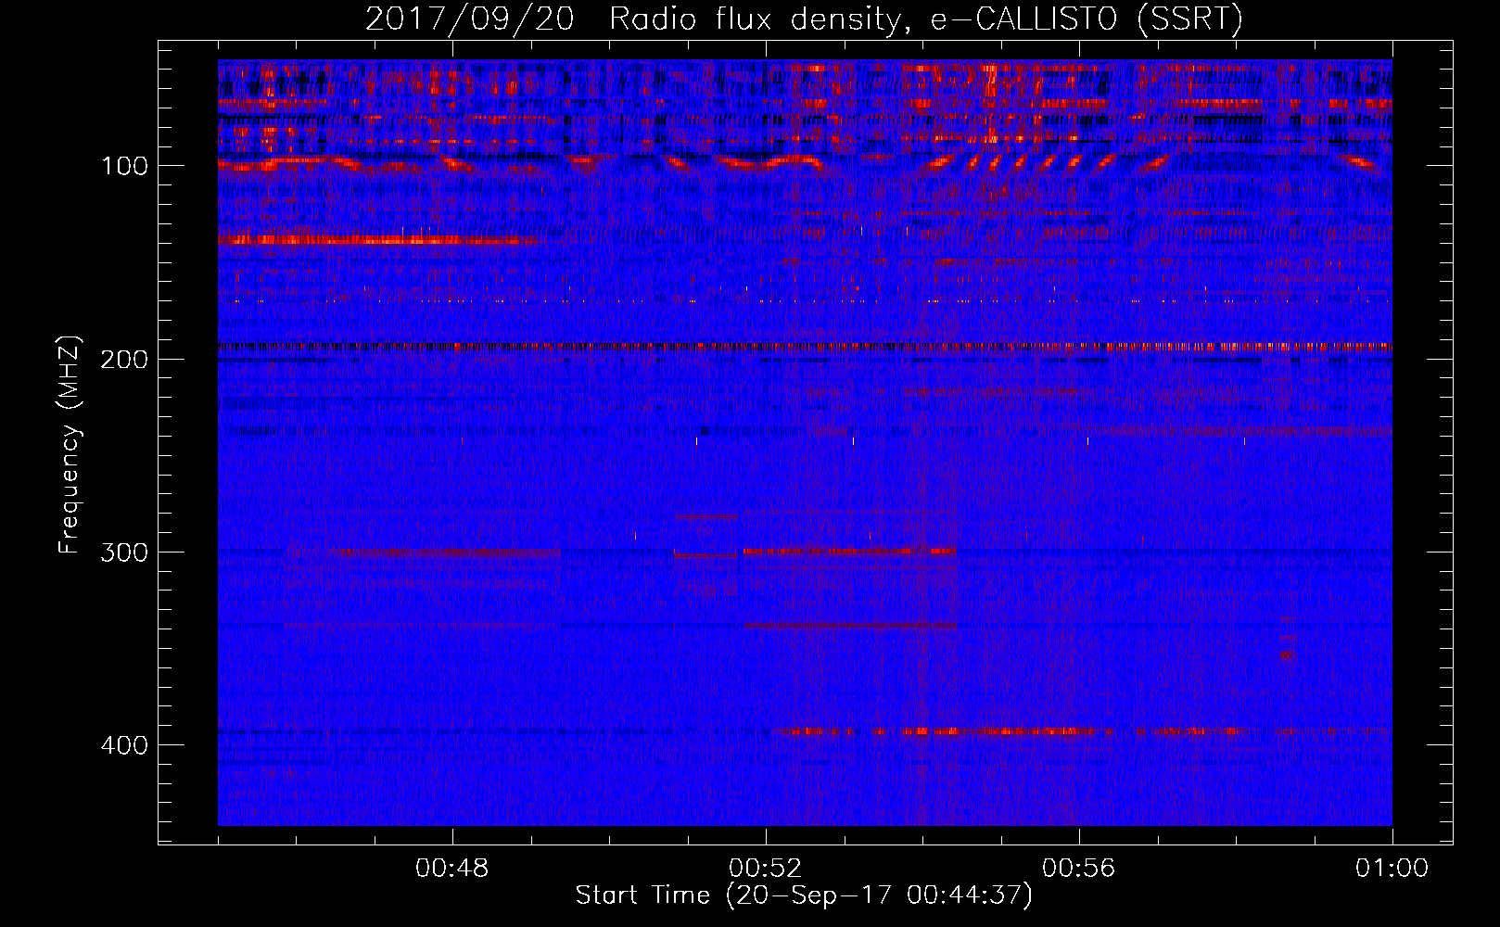Screen dimensions: 1500x927
Task: Click the '400' frequency tick label
Action: [124, 745]
